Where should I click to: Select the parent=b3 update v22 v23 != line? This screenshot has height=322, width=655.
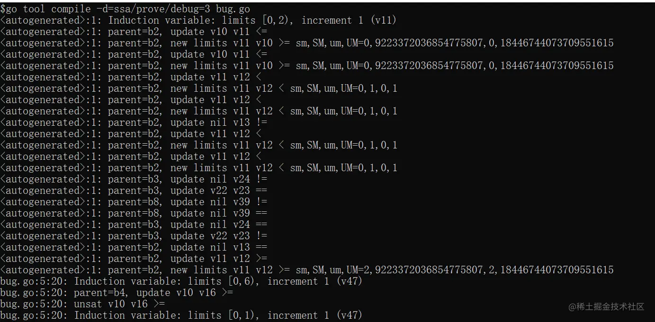[x=134, y=235]
